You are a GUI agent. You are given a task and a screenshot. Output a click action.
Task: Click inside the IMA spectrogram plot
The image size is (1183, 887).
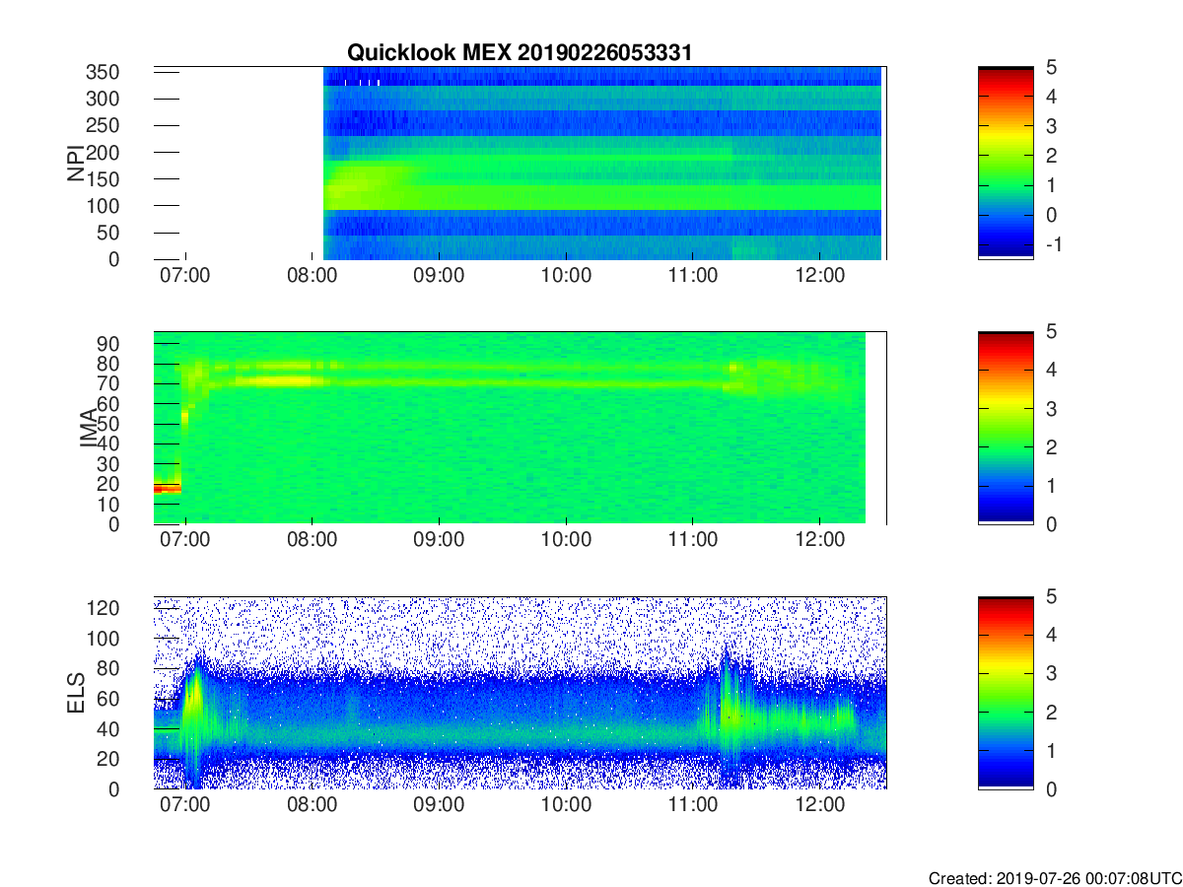[x=520, y=428]
